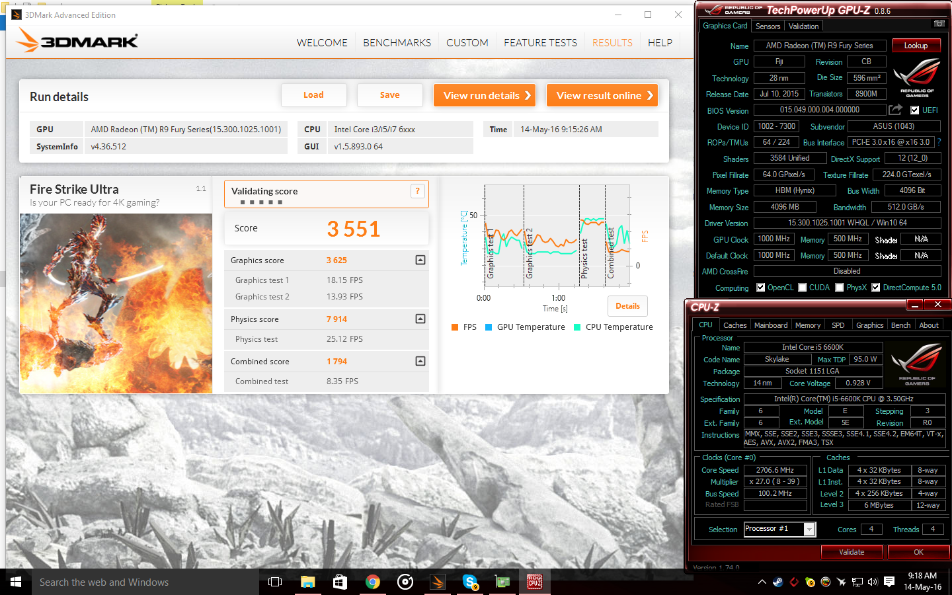952x595 pixels.
Task: Open File Explorer from the taskbar
Action: point(307,582)
